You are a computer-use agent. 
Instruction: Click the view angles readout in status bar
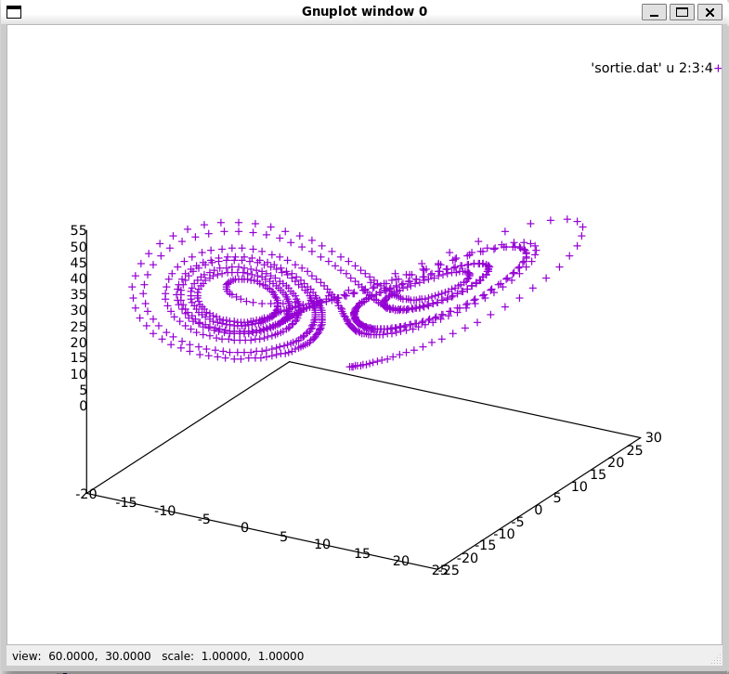pyautogui.click(x=82, y=655)
